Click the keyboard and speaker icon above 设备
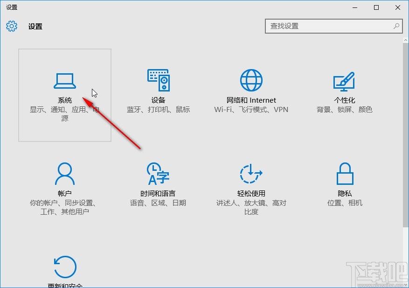Screen dimensions: 409x288 click(158, 79)
